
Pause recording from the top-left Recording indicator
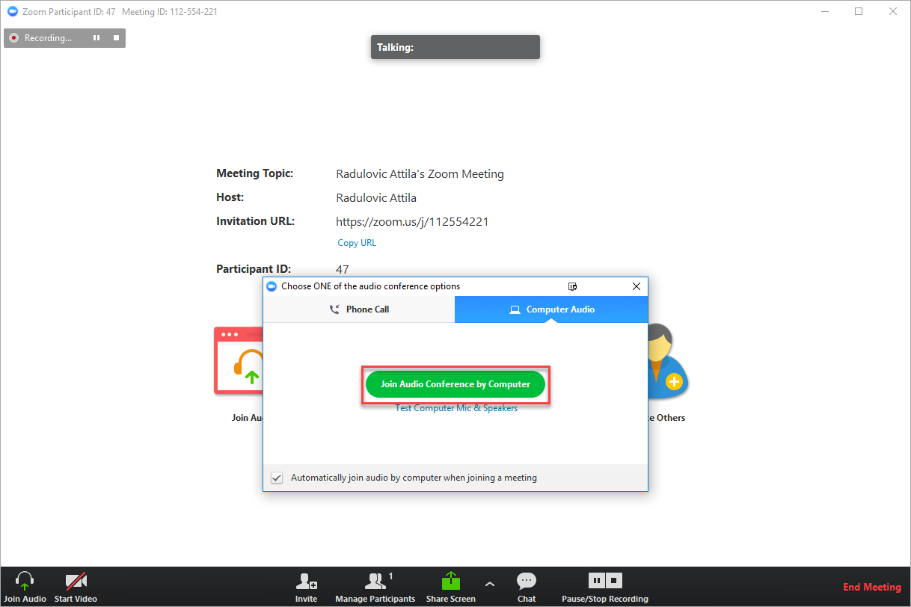96,38
